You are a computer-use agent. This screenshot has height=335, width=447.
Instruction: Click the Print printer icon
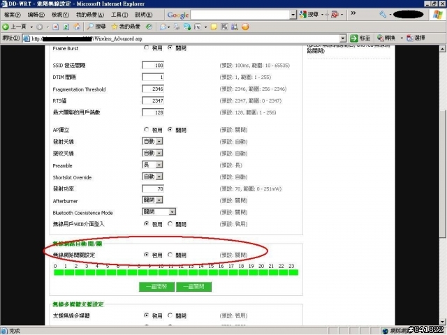click(177, 27)
